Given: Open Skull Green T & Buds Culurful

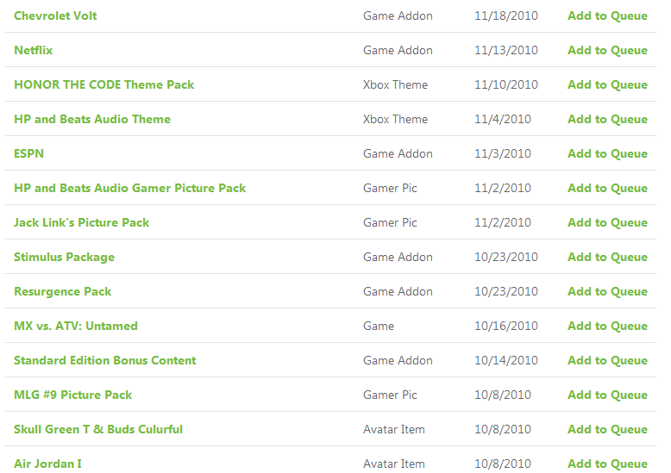Looking at the screenshot, I should [x=98, y=429].
